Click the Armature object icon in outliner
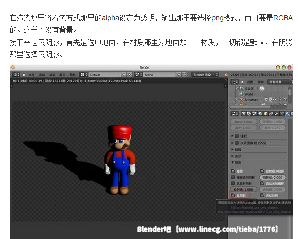Image resolution: width=298 pixels, height=239 pixels. pyautogui.click(x=241, y=99)
